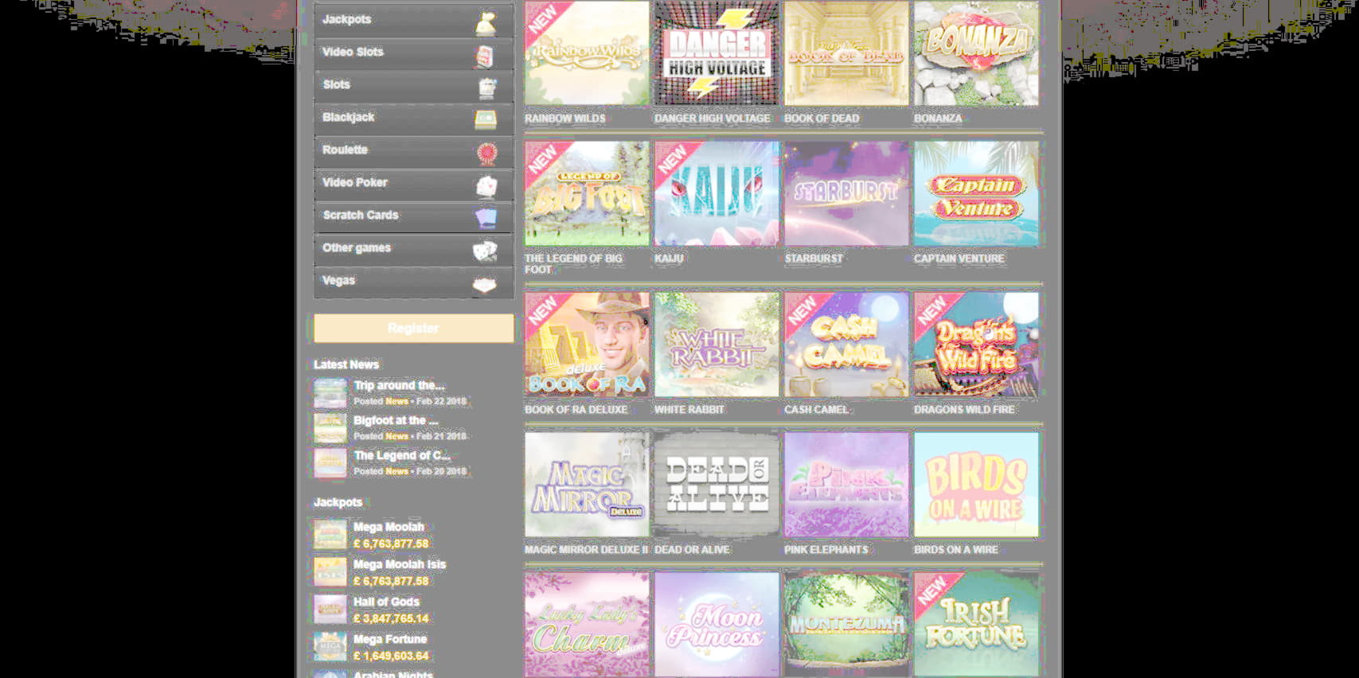Click the CASH CAMEL title link
Image resolution: width=1359 pixels, height=678 pixels.
coord(816,410)
